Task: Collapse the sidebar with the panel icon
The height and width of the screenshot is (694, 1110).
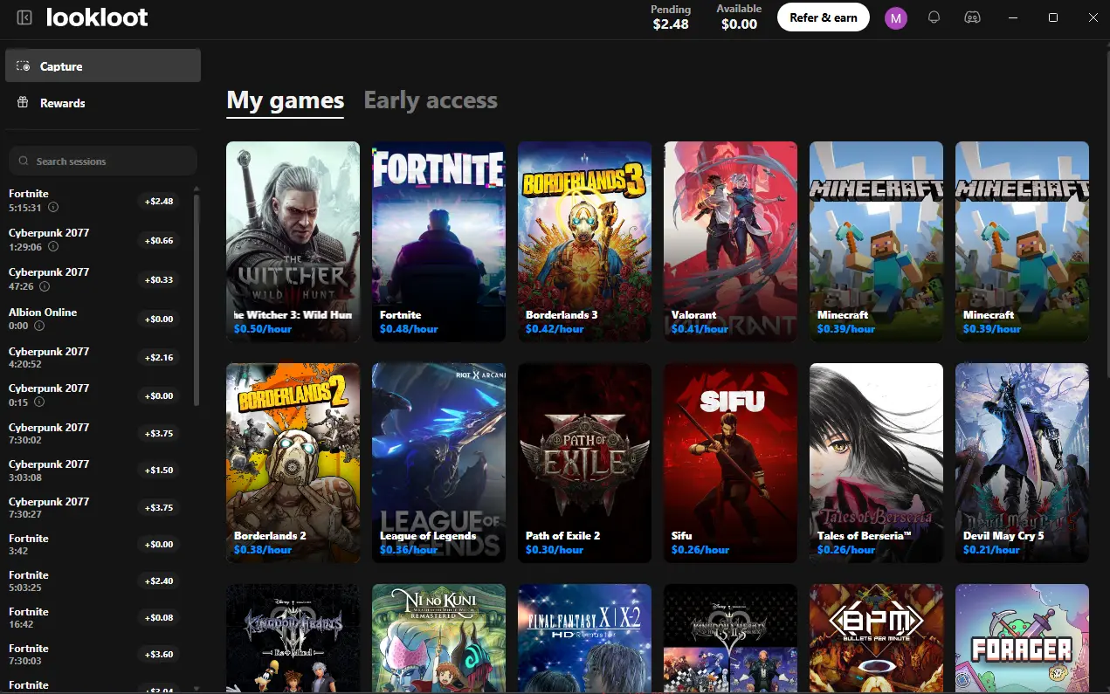Action: coord(24,17)
